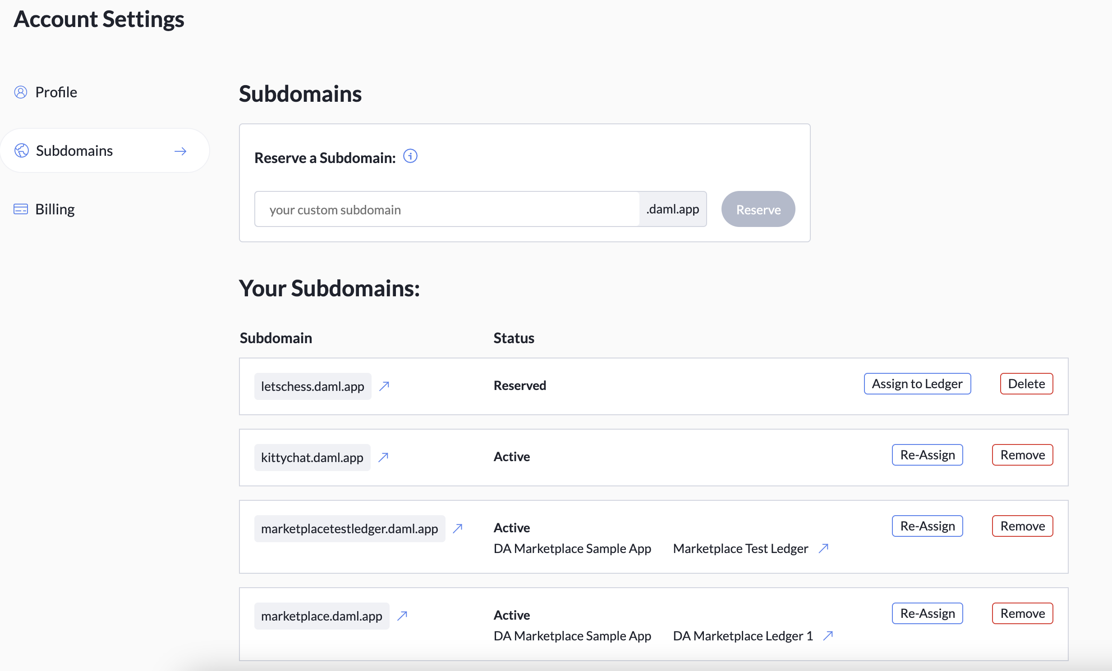This screenshot has height=671, width=1112.
Task: Delete the letschess.daml.app subdomain
Action: 1026,384
